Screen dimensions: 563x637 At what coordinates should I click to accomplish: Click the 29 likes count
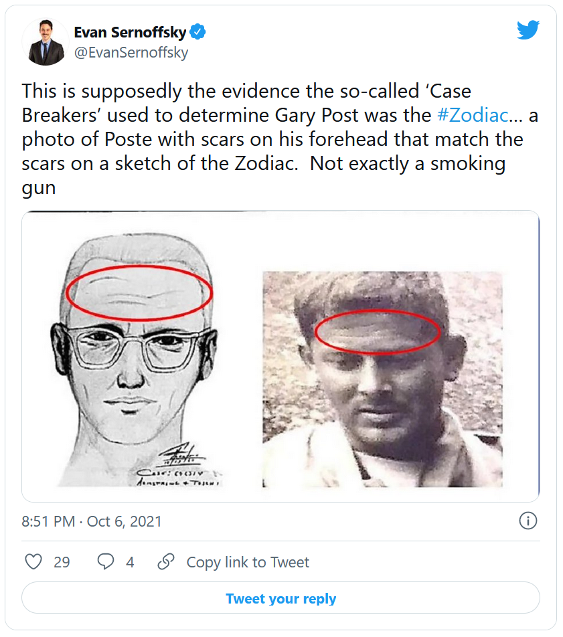62,562
